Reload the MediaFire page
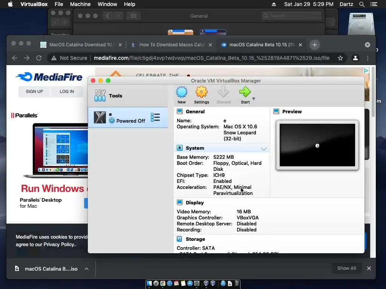This screenshot has width=386, height=289. pyautogui.click(x=39, y=58)
